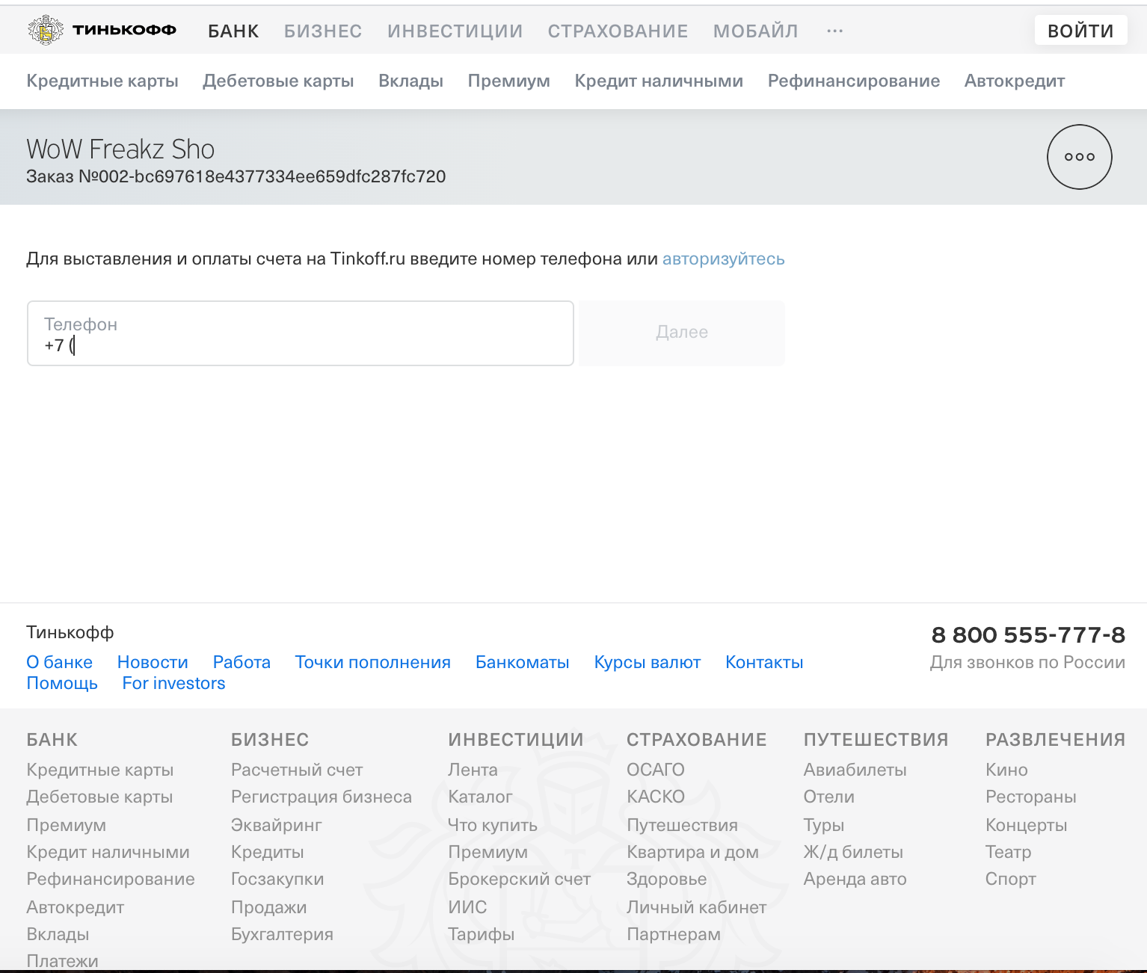Open Рестораны footer link

coord(1031,797)
